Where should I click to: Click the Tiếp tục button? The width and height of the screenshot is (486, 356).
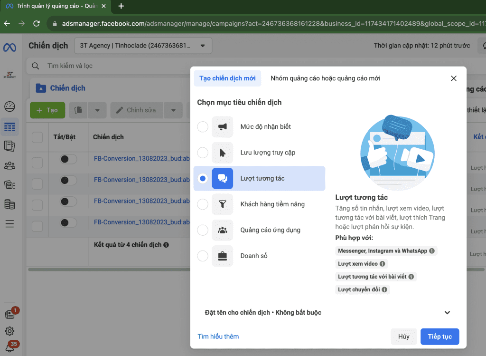pos(440,337)
